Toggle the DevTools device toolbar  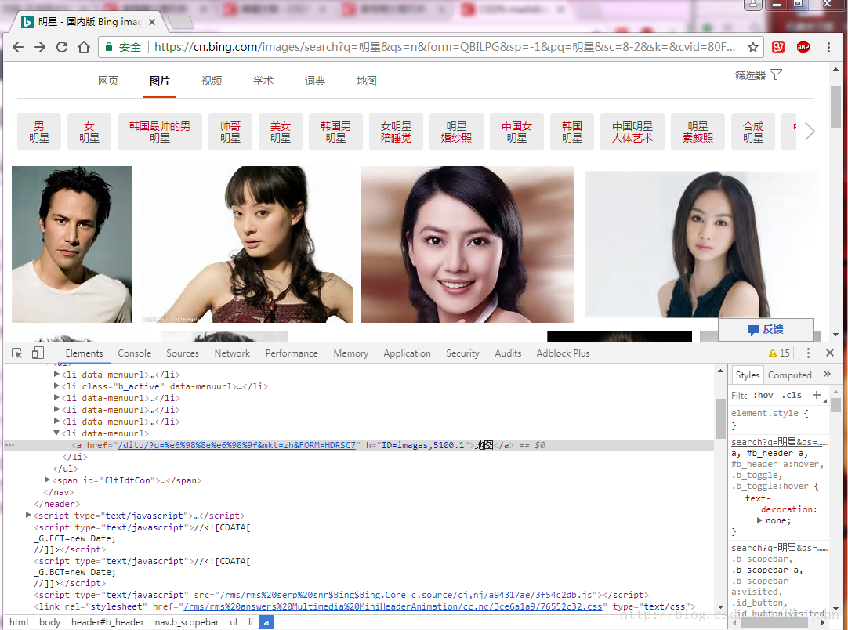click(38, 353)
